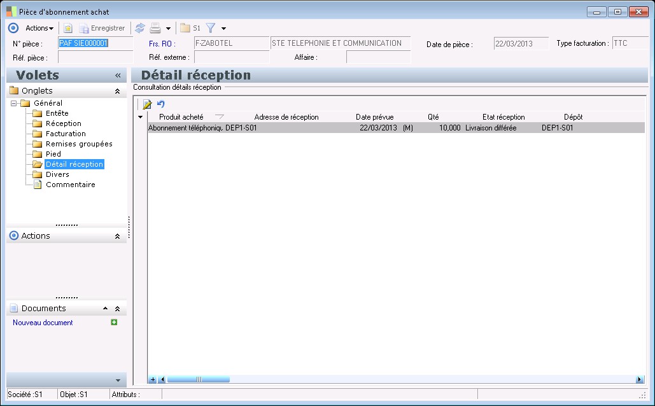The image size is (655, 406).
Task: Open the grid column menu arrow
Action: coord(140,117)
